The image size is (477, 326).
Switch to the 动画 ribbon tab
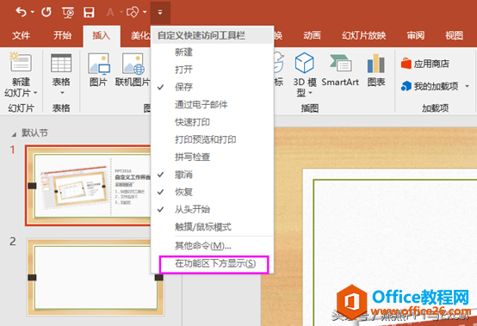click(312, 35)
